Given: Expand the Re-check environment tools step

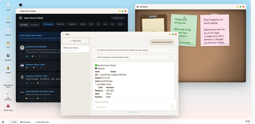Looking at the screenshot, I should (x=133, y=50).
